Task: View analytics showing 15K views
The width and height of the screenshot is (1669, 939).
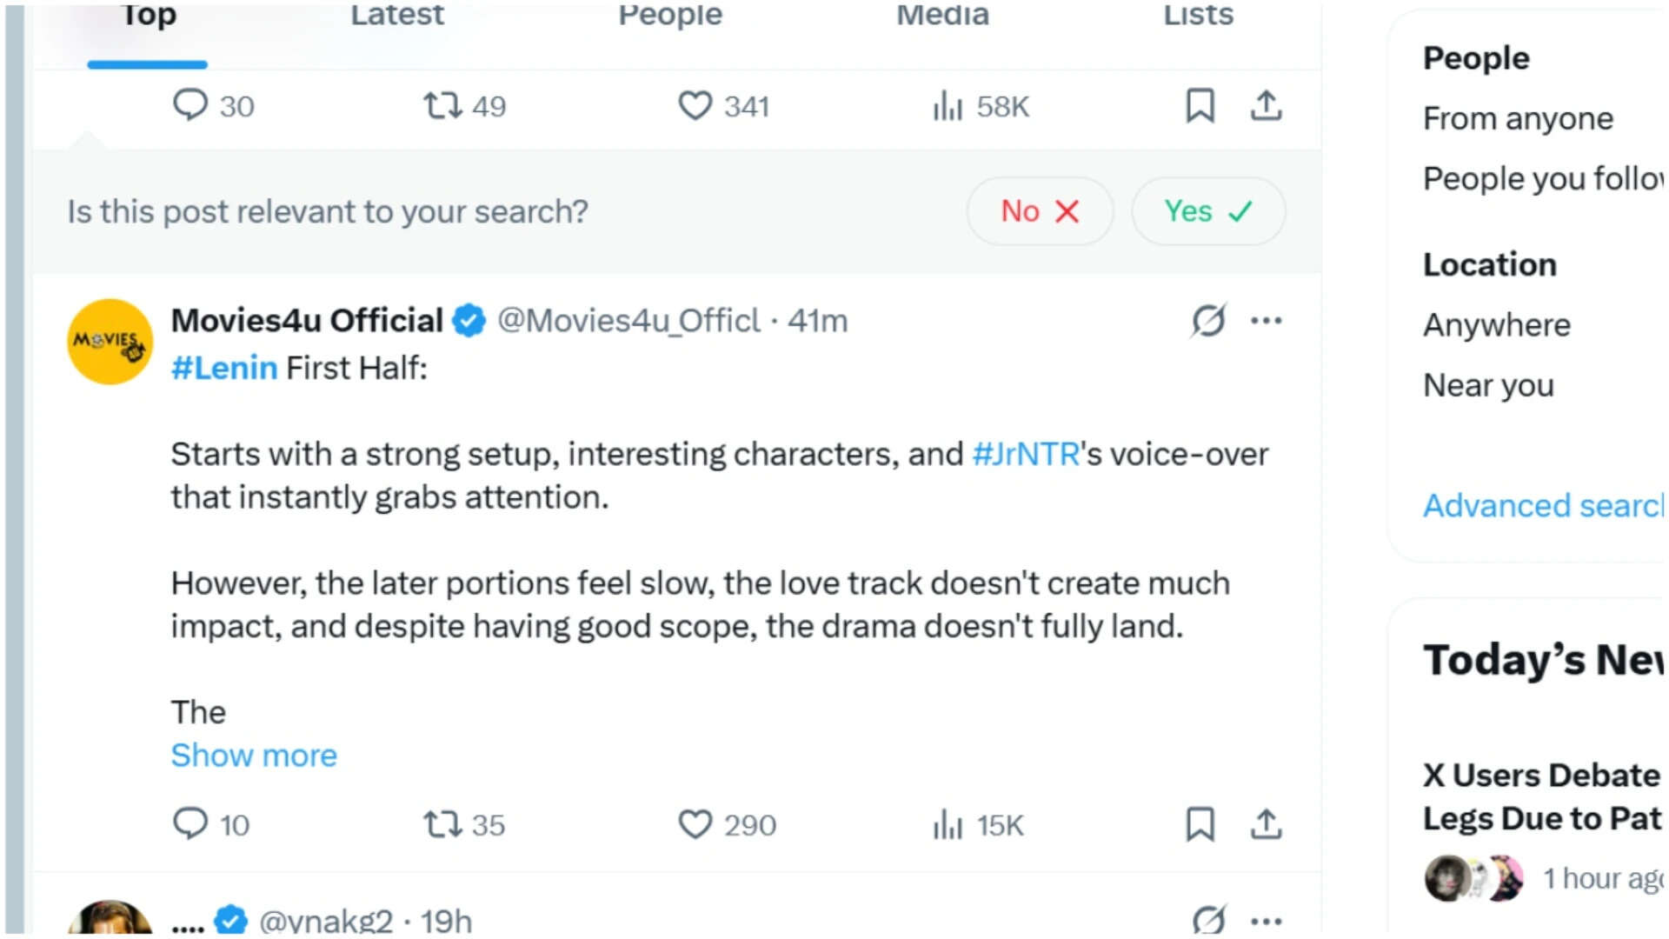Action: pyautogui.click(x=977, y=824)
